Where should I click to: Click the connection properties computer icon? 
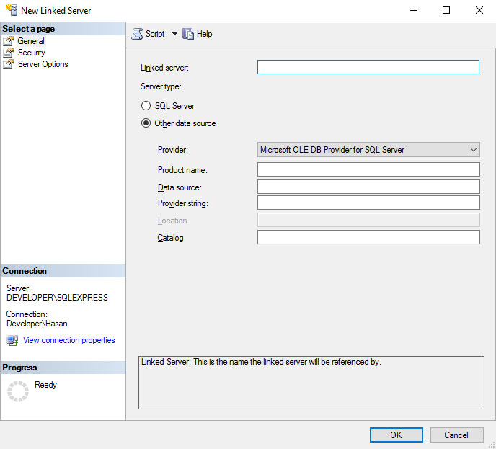click(x=12, y=341)
